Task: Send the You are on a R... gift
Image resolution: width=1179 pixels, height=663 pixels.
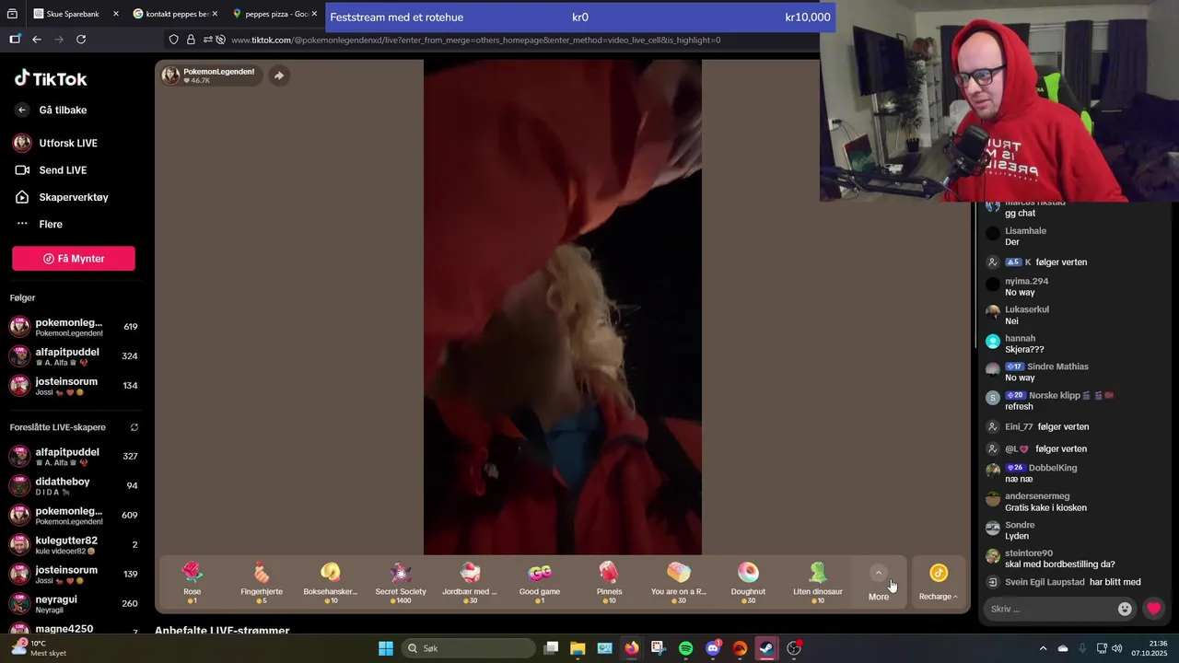Action: point(679,582)
